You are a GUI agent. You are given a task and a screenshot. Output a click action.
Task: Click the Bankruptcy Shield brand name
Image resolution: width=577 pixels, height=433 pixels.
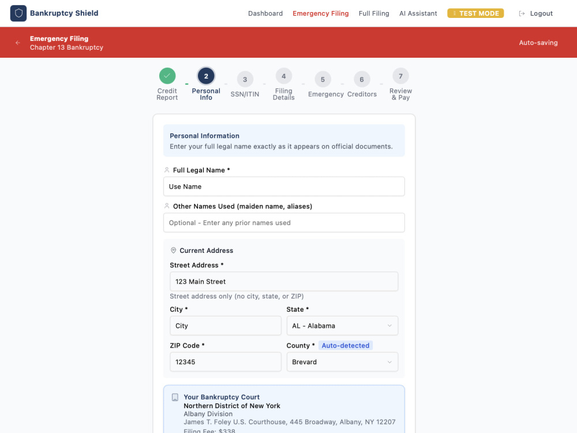pyautogui.click(x=64, y=13)
